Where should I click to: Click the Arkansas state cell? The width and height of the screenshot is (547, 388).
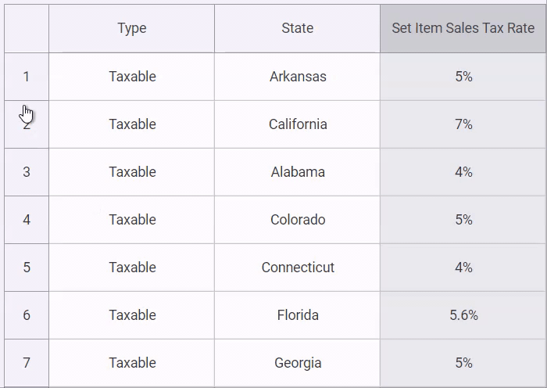point(298,77)
